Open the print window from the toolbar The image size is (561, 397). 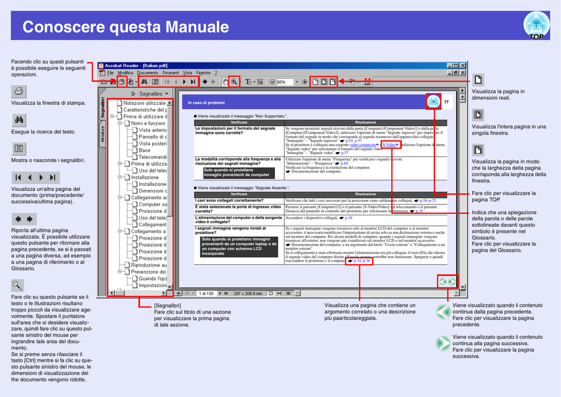click(122, 82)
